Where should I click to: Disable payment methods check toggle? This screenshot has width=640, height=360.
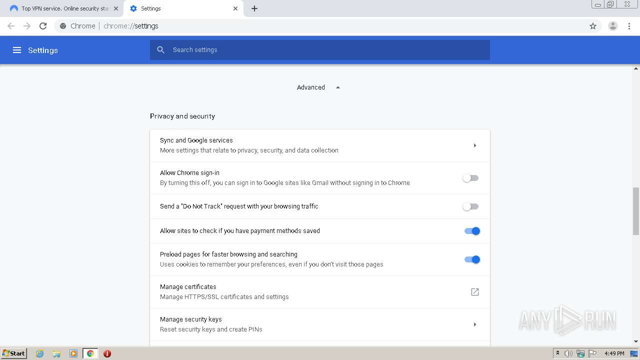472,231
